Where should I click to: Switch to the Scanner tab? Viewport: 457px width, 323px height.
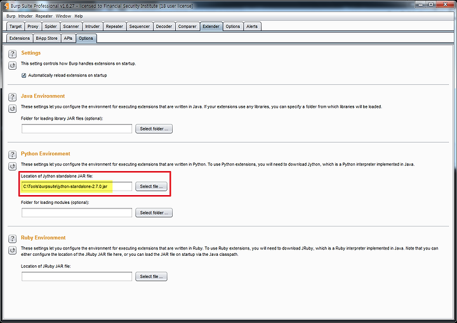click(71, 26)
